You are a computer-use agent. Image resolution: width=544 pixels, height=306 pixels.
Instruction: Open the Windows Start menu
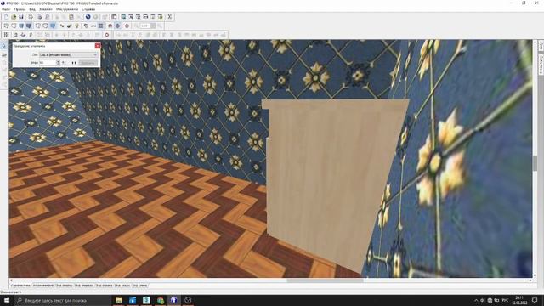[7, 300]
